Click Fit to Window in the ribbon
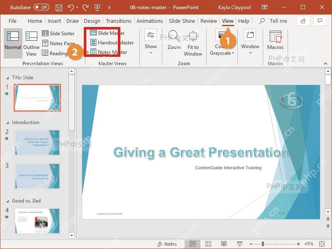The height and width of the screenshot is (249, 332). click(193, 43)
